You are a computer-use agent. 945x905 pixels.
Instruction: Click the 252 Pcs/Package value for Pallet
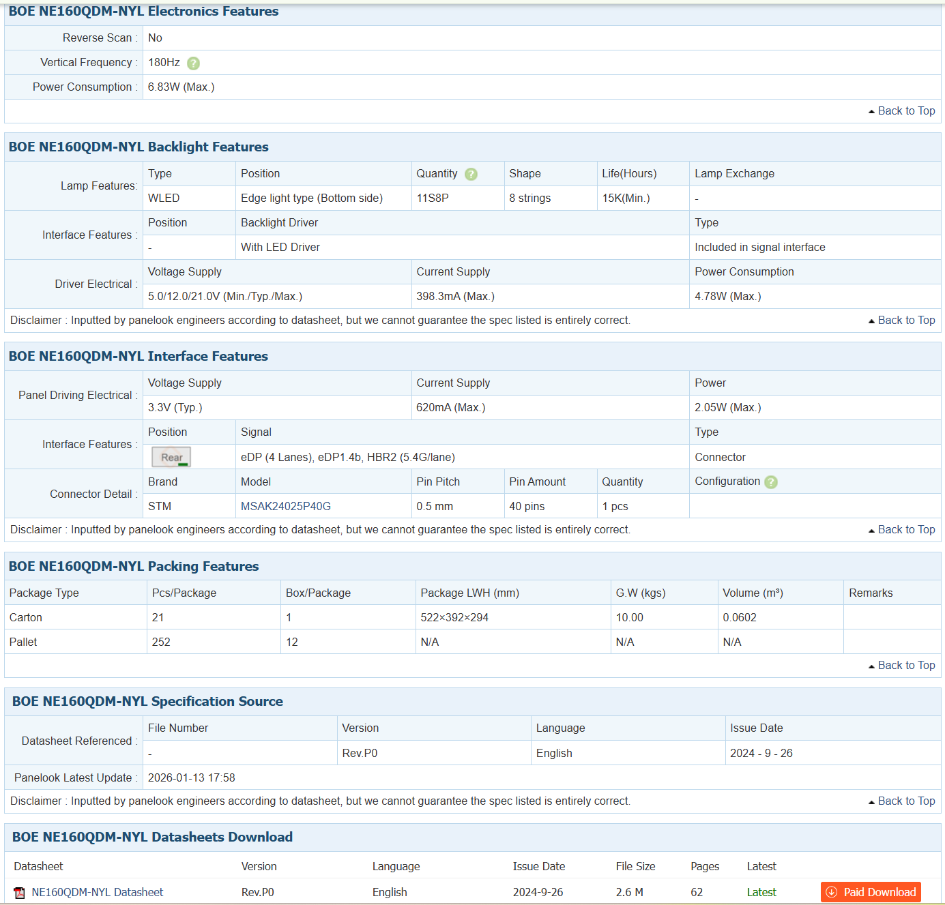[x=161, y=642]
